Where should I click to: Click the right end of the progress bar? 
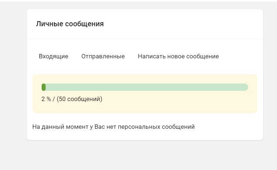point(245,87)
